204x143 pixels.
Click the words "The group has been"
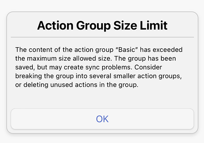[x=145, y=59]
